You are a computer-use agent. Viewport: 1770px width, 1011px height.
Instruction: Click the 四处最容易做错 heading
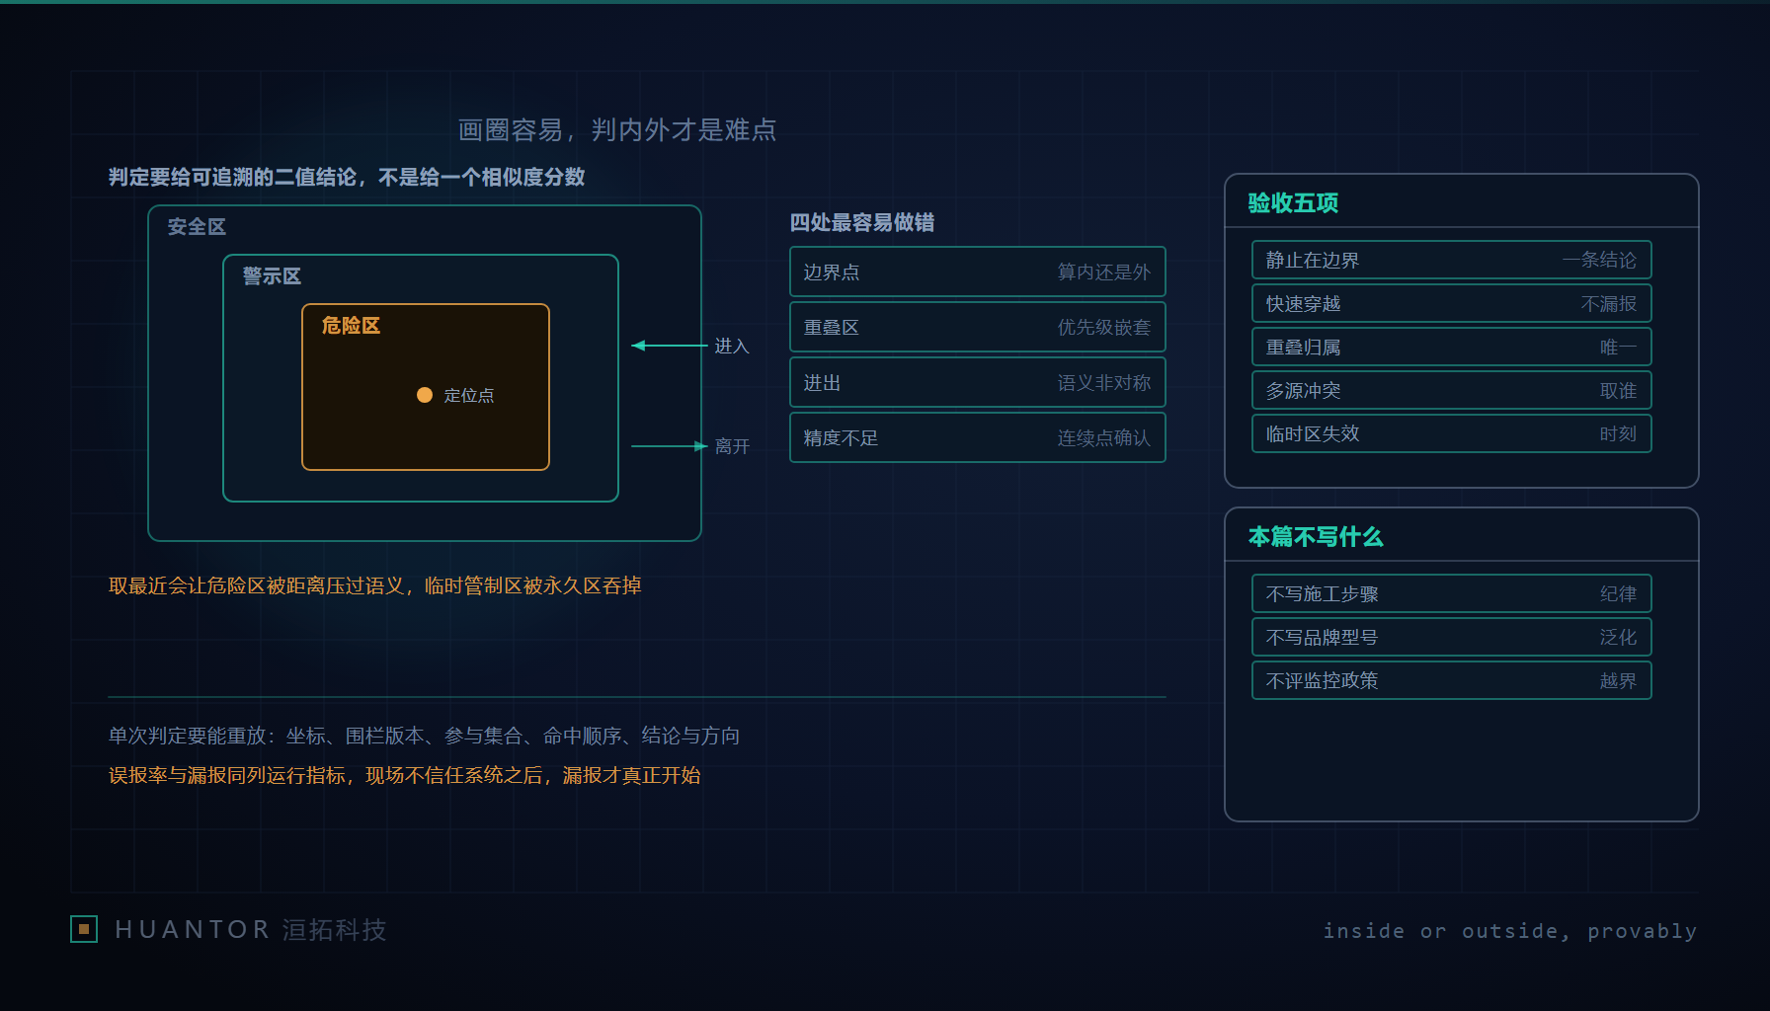coord(862,222)
